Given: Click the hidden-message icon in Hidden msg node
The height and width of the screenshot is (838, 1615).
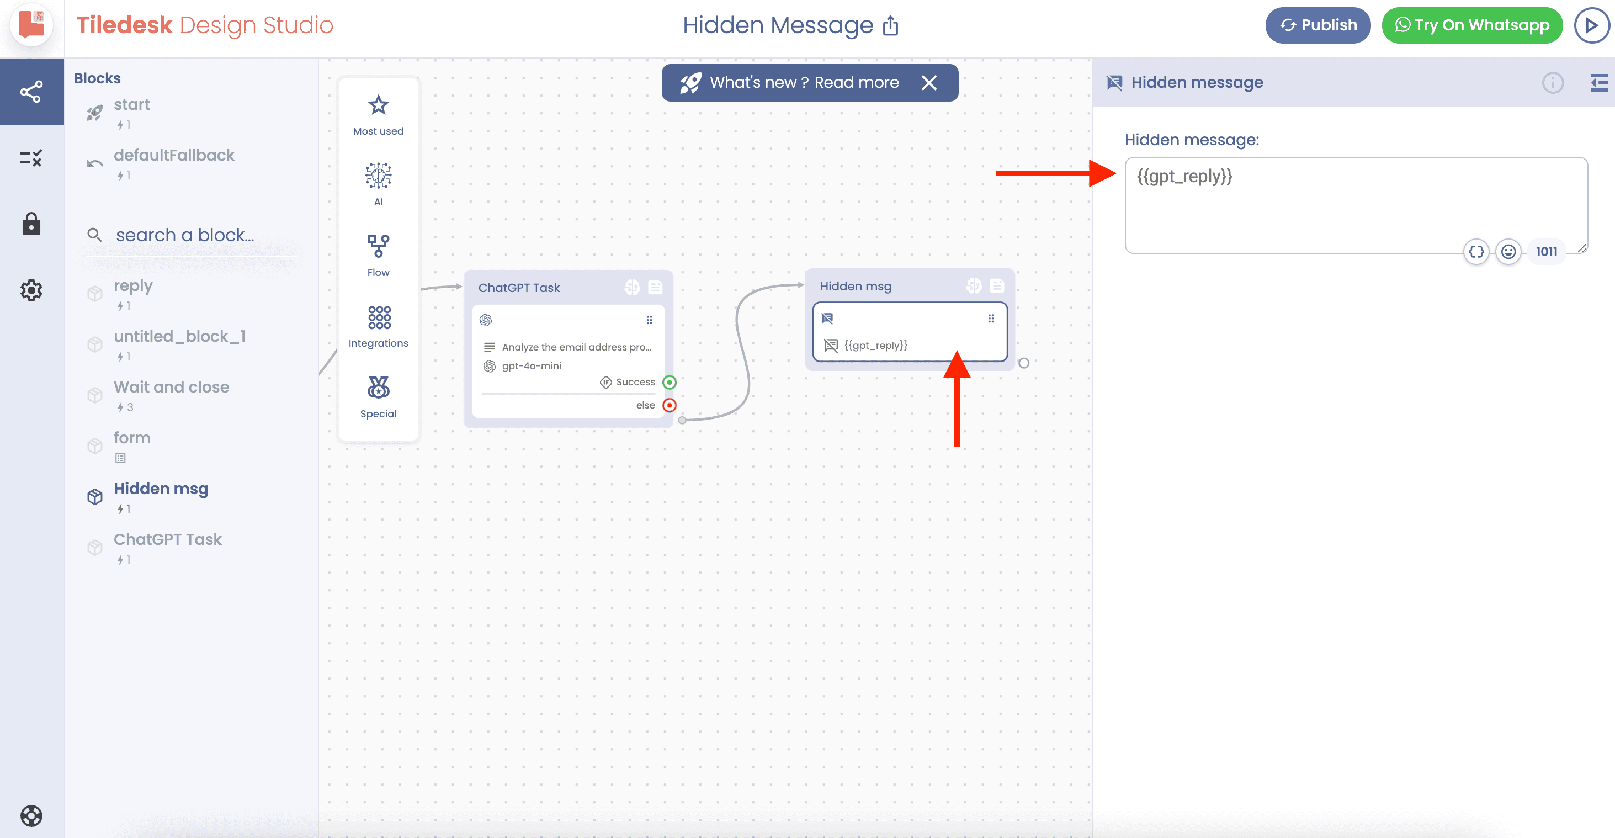Looking at the screenshot, I should point(827,319).
